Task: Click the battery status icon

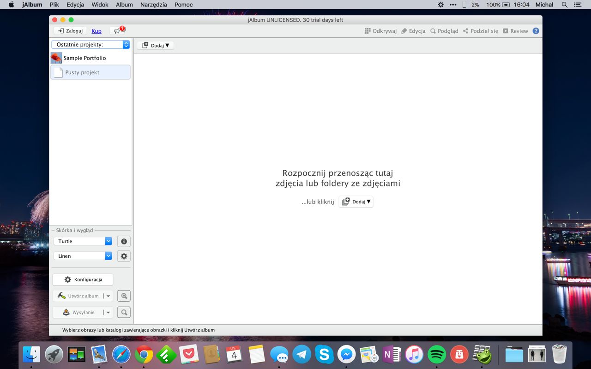Action: pos(506,5)
